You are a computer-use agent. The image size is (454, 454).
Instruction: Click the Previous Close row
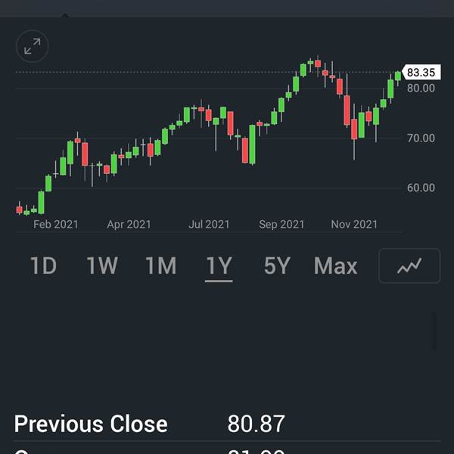pos(227,424)
